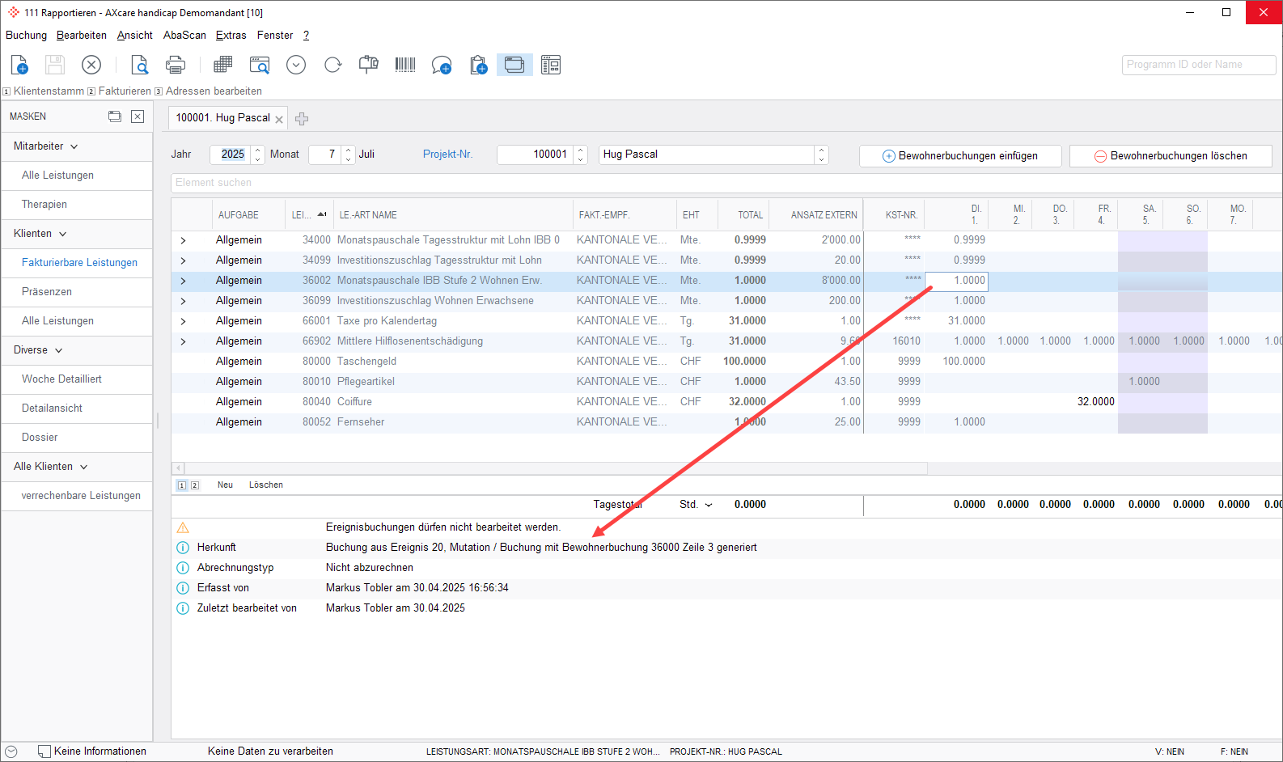Click the clipboard with plus icon
This screenshot has height=762, width=1283.
[x=478, y=65]
